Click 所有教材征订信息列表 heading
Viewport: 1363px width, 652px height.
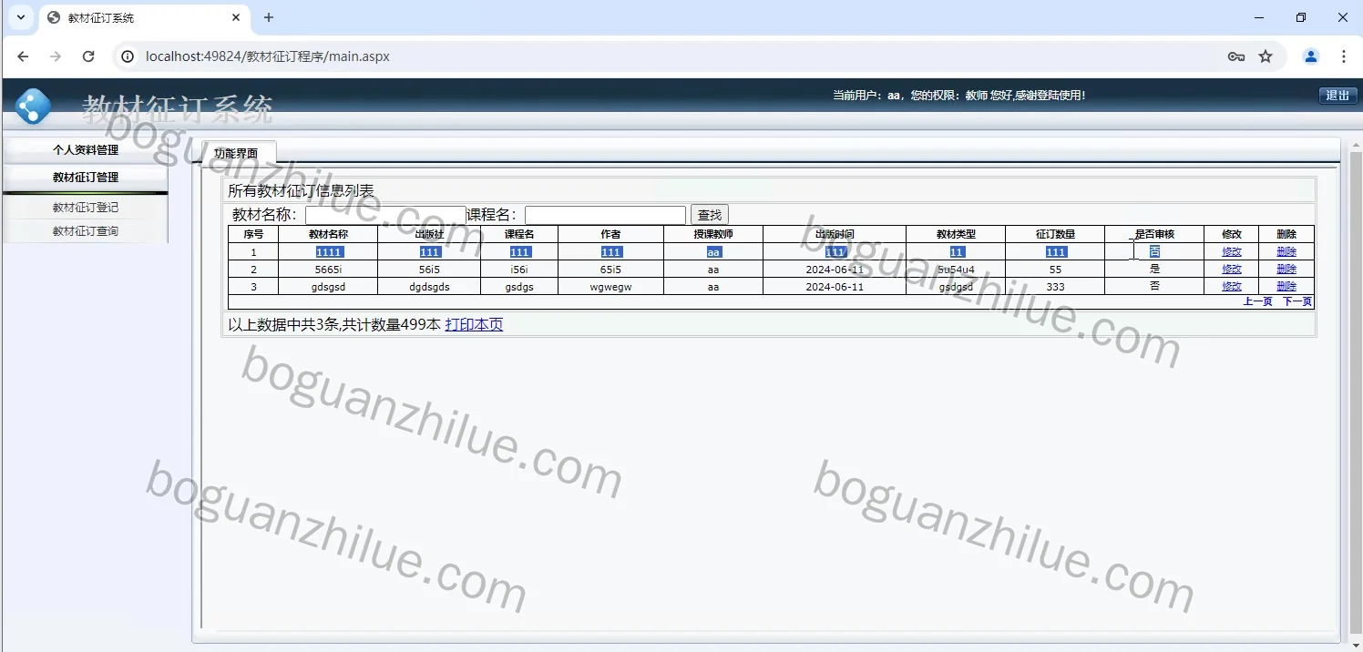point(301,191)
